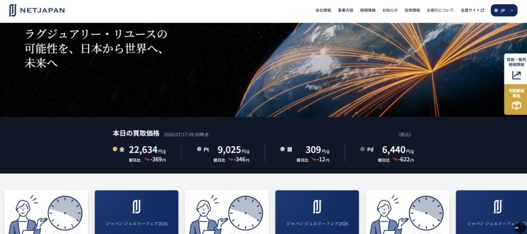Click the package box icon
Screen dimensions: 527x234
click(x=516, y=105)
